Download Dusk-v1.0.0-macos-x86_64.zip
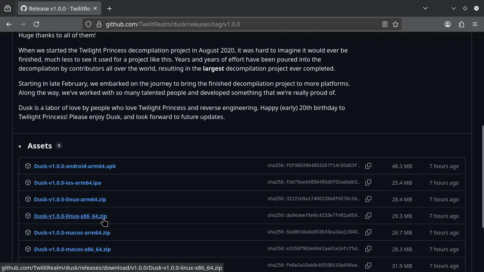The height and width of the screenshot is (272, 484). (x=72, y=249)
